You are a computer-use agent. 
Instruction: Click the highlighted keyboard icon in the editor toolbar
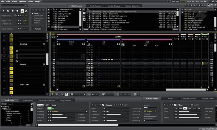click(66, 94)
